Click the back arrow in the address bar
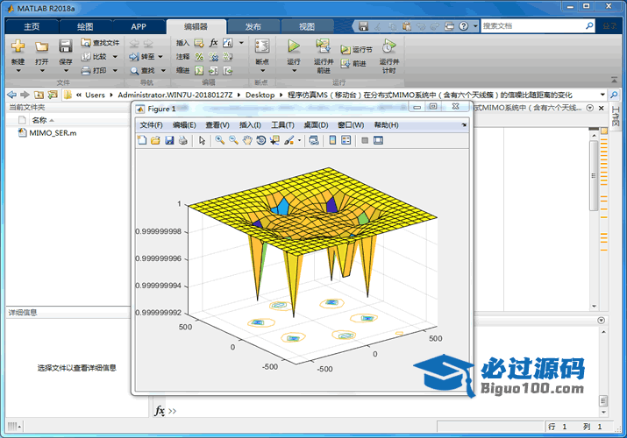This screenshot has height=438, width=627. pos(12,95)
